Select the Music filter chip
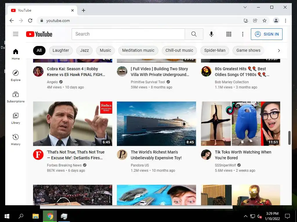The width and height of the screenshot is (297, 222). [x=105, y=50]
